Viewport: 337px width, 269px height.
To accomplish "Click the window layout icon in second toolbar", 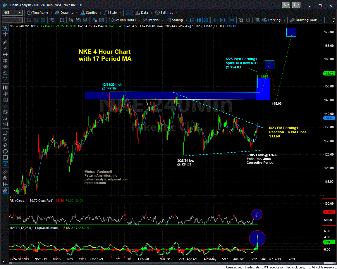I will pyautogui.click(x=43, y=20).
